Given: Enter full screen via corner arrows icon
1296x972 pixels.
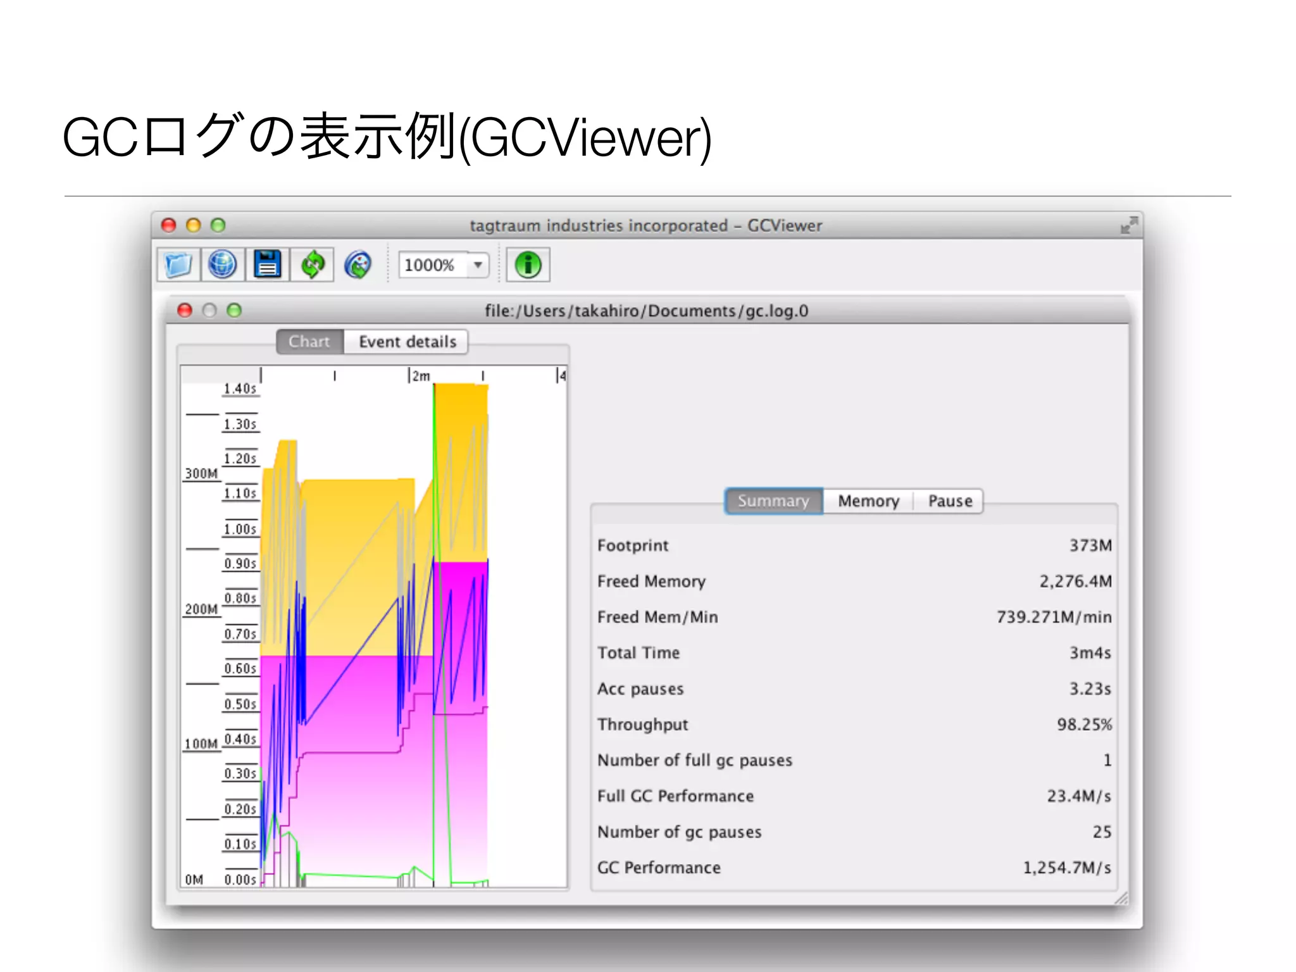Looking at the screenshot, I should (1129, 225).
